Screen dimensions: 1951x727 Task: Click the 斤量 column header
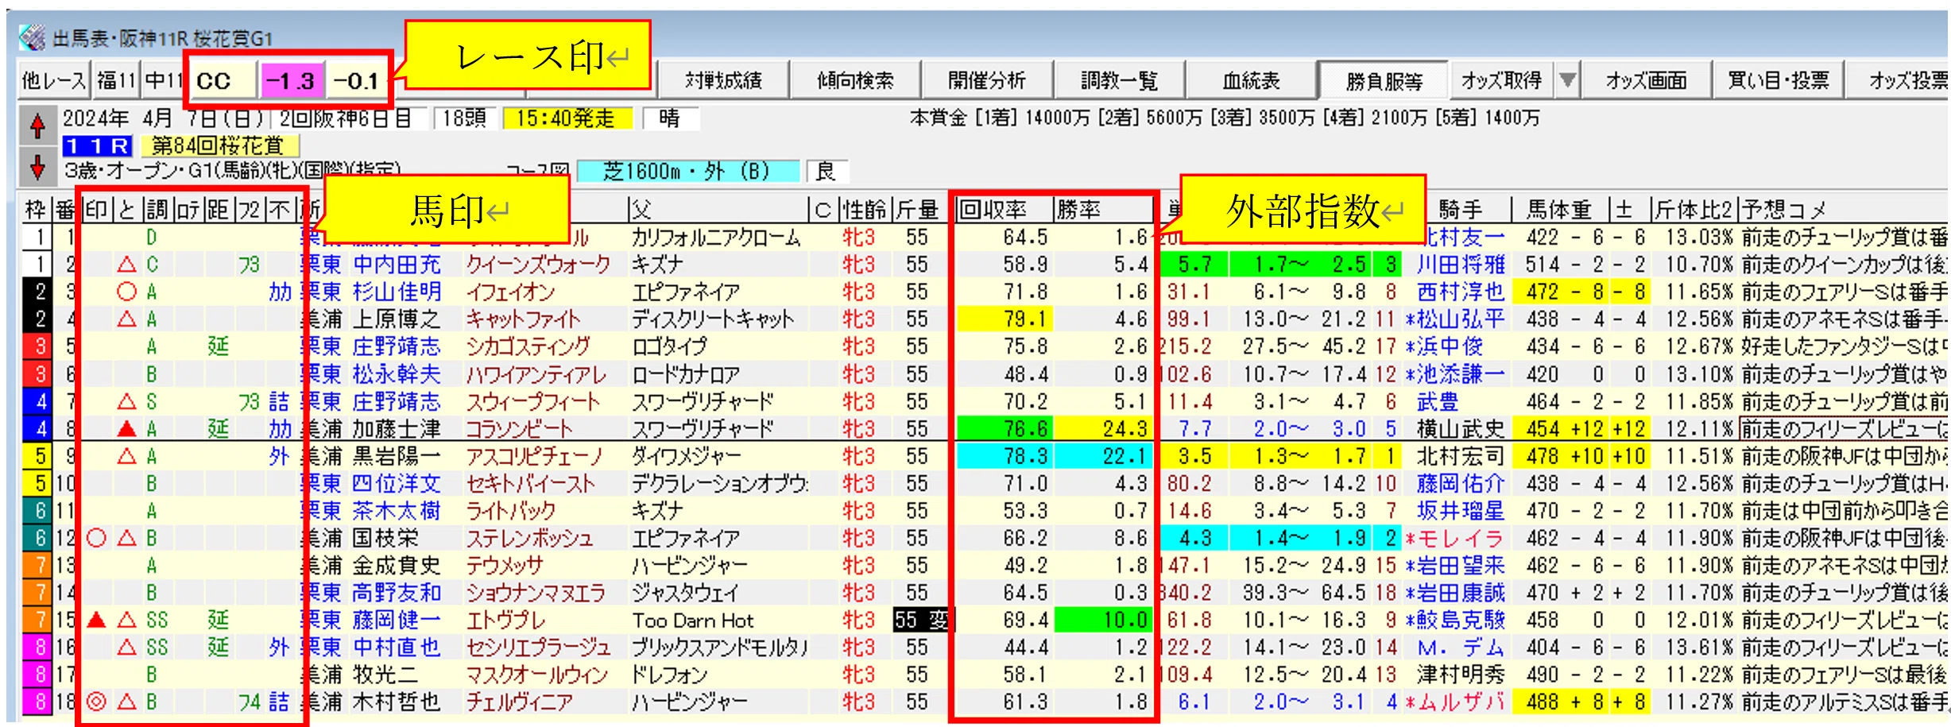pyautogui.click(x=922, y=209)
